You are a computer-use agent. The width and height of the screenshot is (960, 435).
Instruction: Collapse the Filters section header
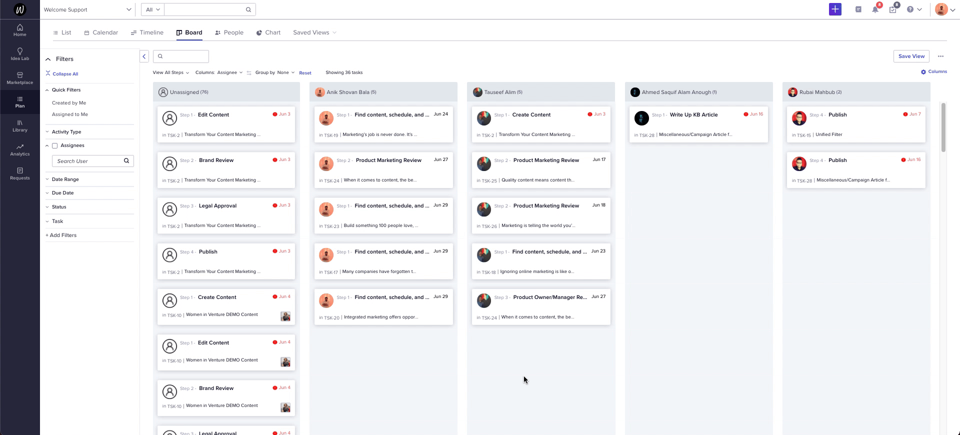pyautogui.click(x=60, y=59)
